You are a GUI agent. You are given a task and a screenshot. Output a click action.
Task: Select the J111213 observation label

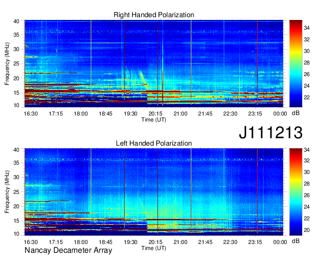[271, 133]
